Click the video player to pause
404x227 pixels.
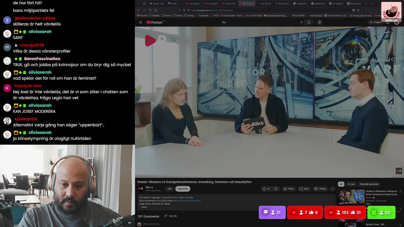pos(269,102)
